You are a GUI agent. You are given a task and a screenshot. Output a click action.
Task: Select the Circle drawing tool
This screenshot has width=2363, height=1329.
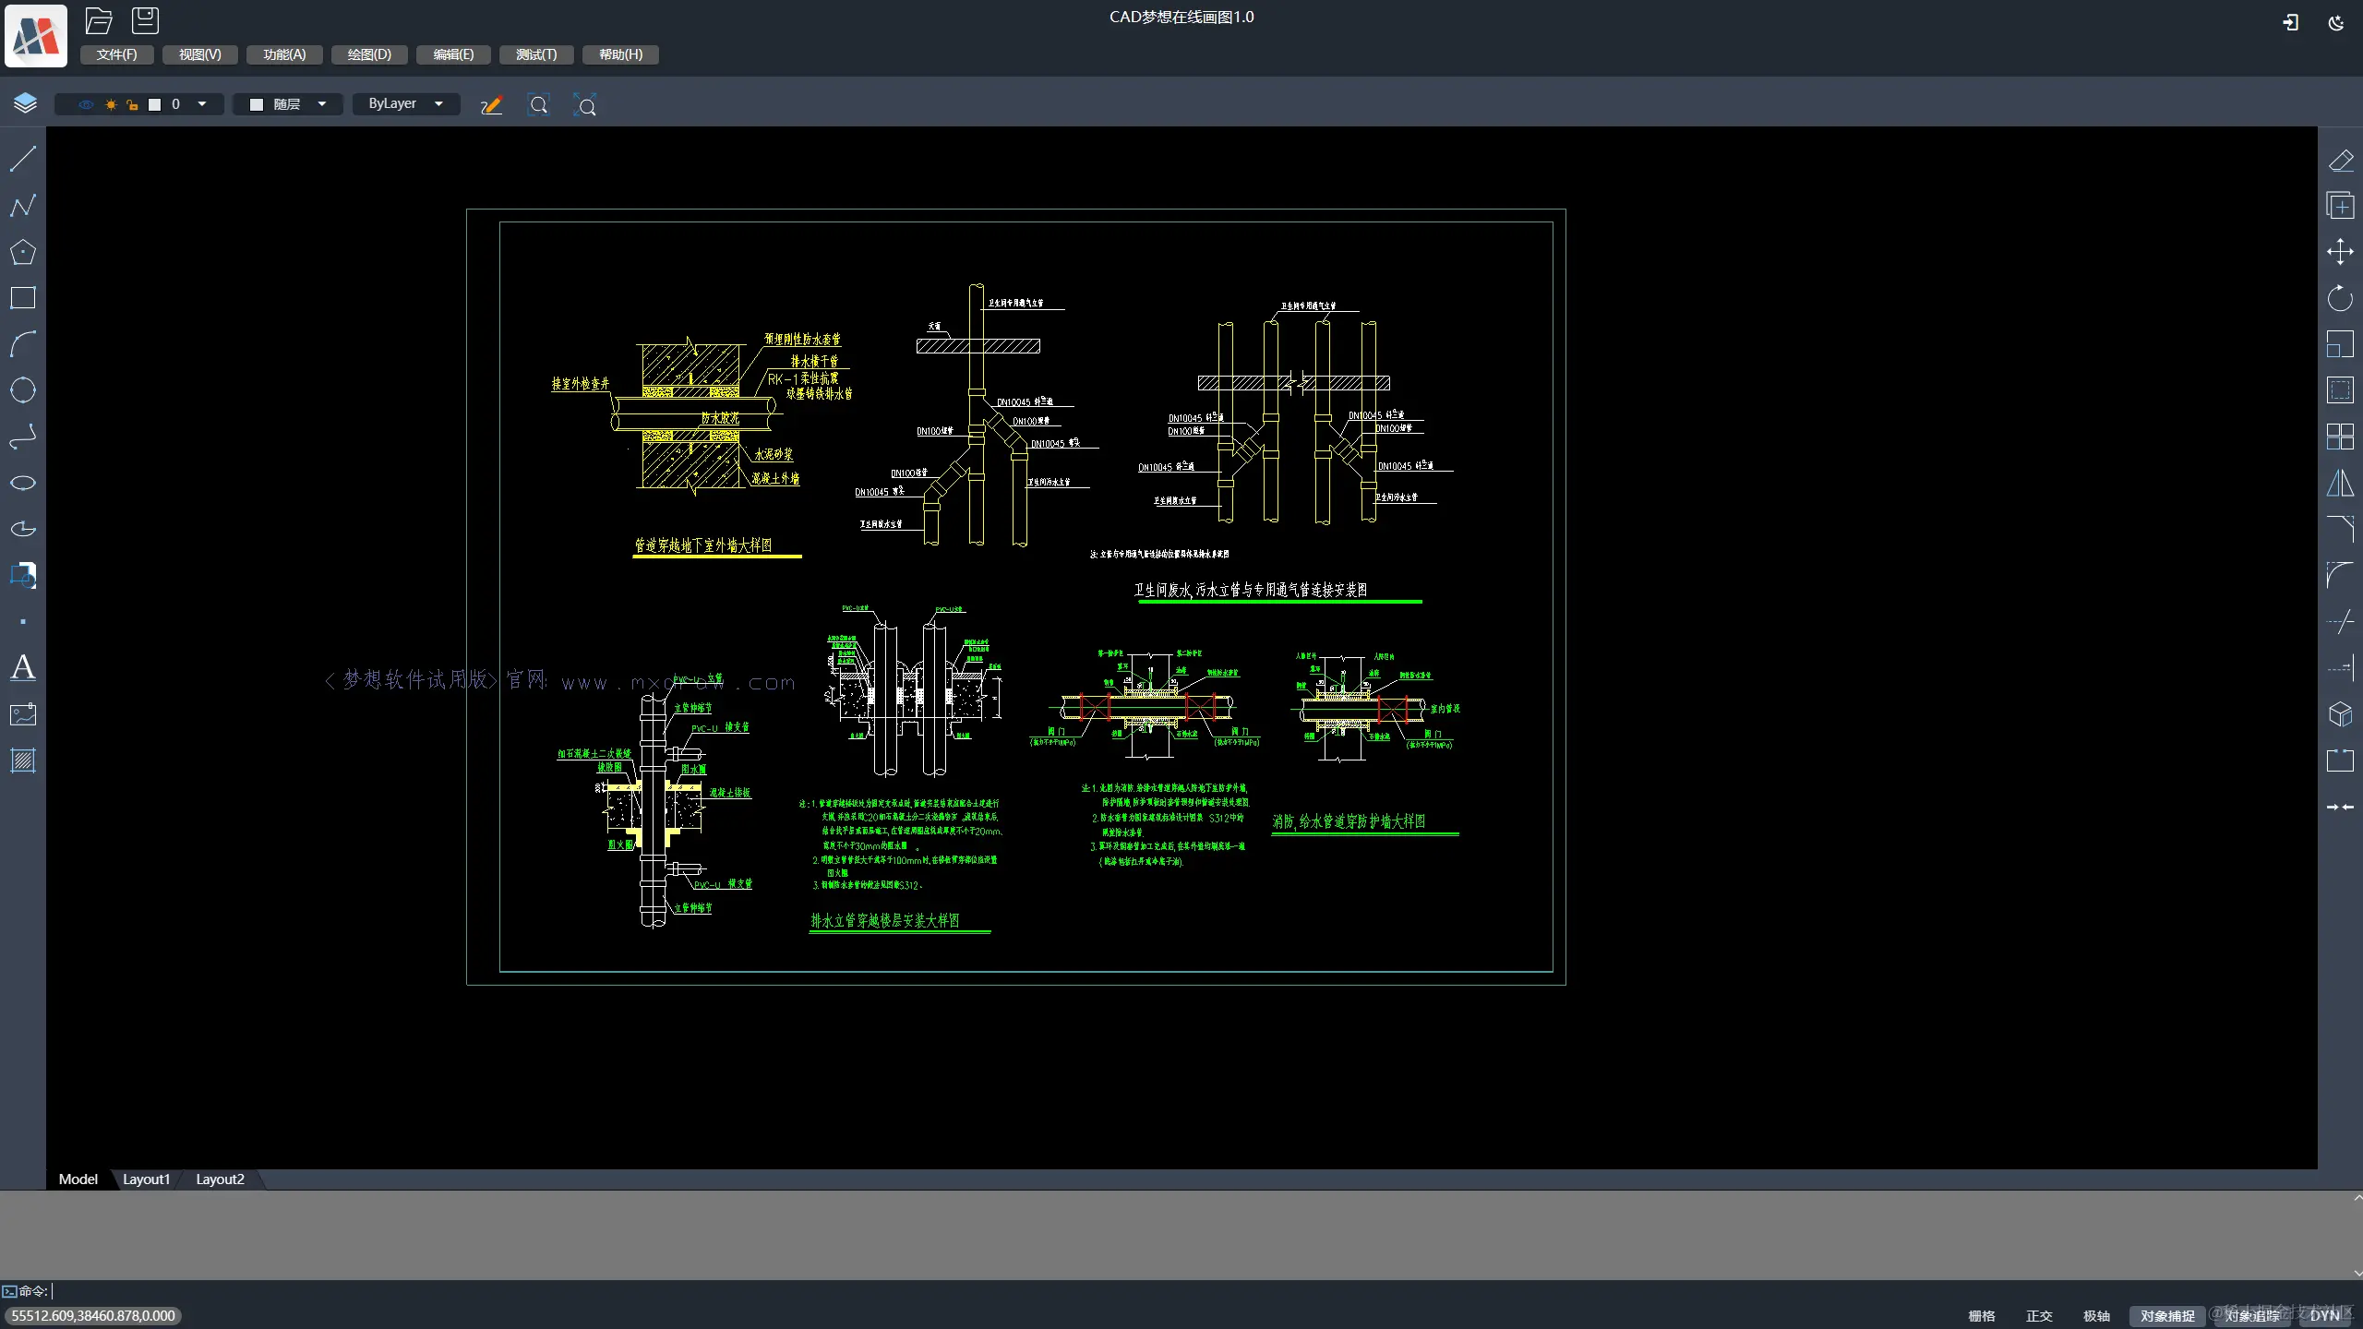pyautogui.click(x=23, y=390)
